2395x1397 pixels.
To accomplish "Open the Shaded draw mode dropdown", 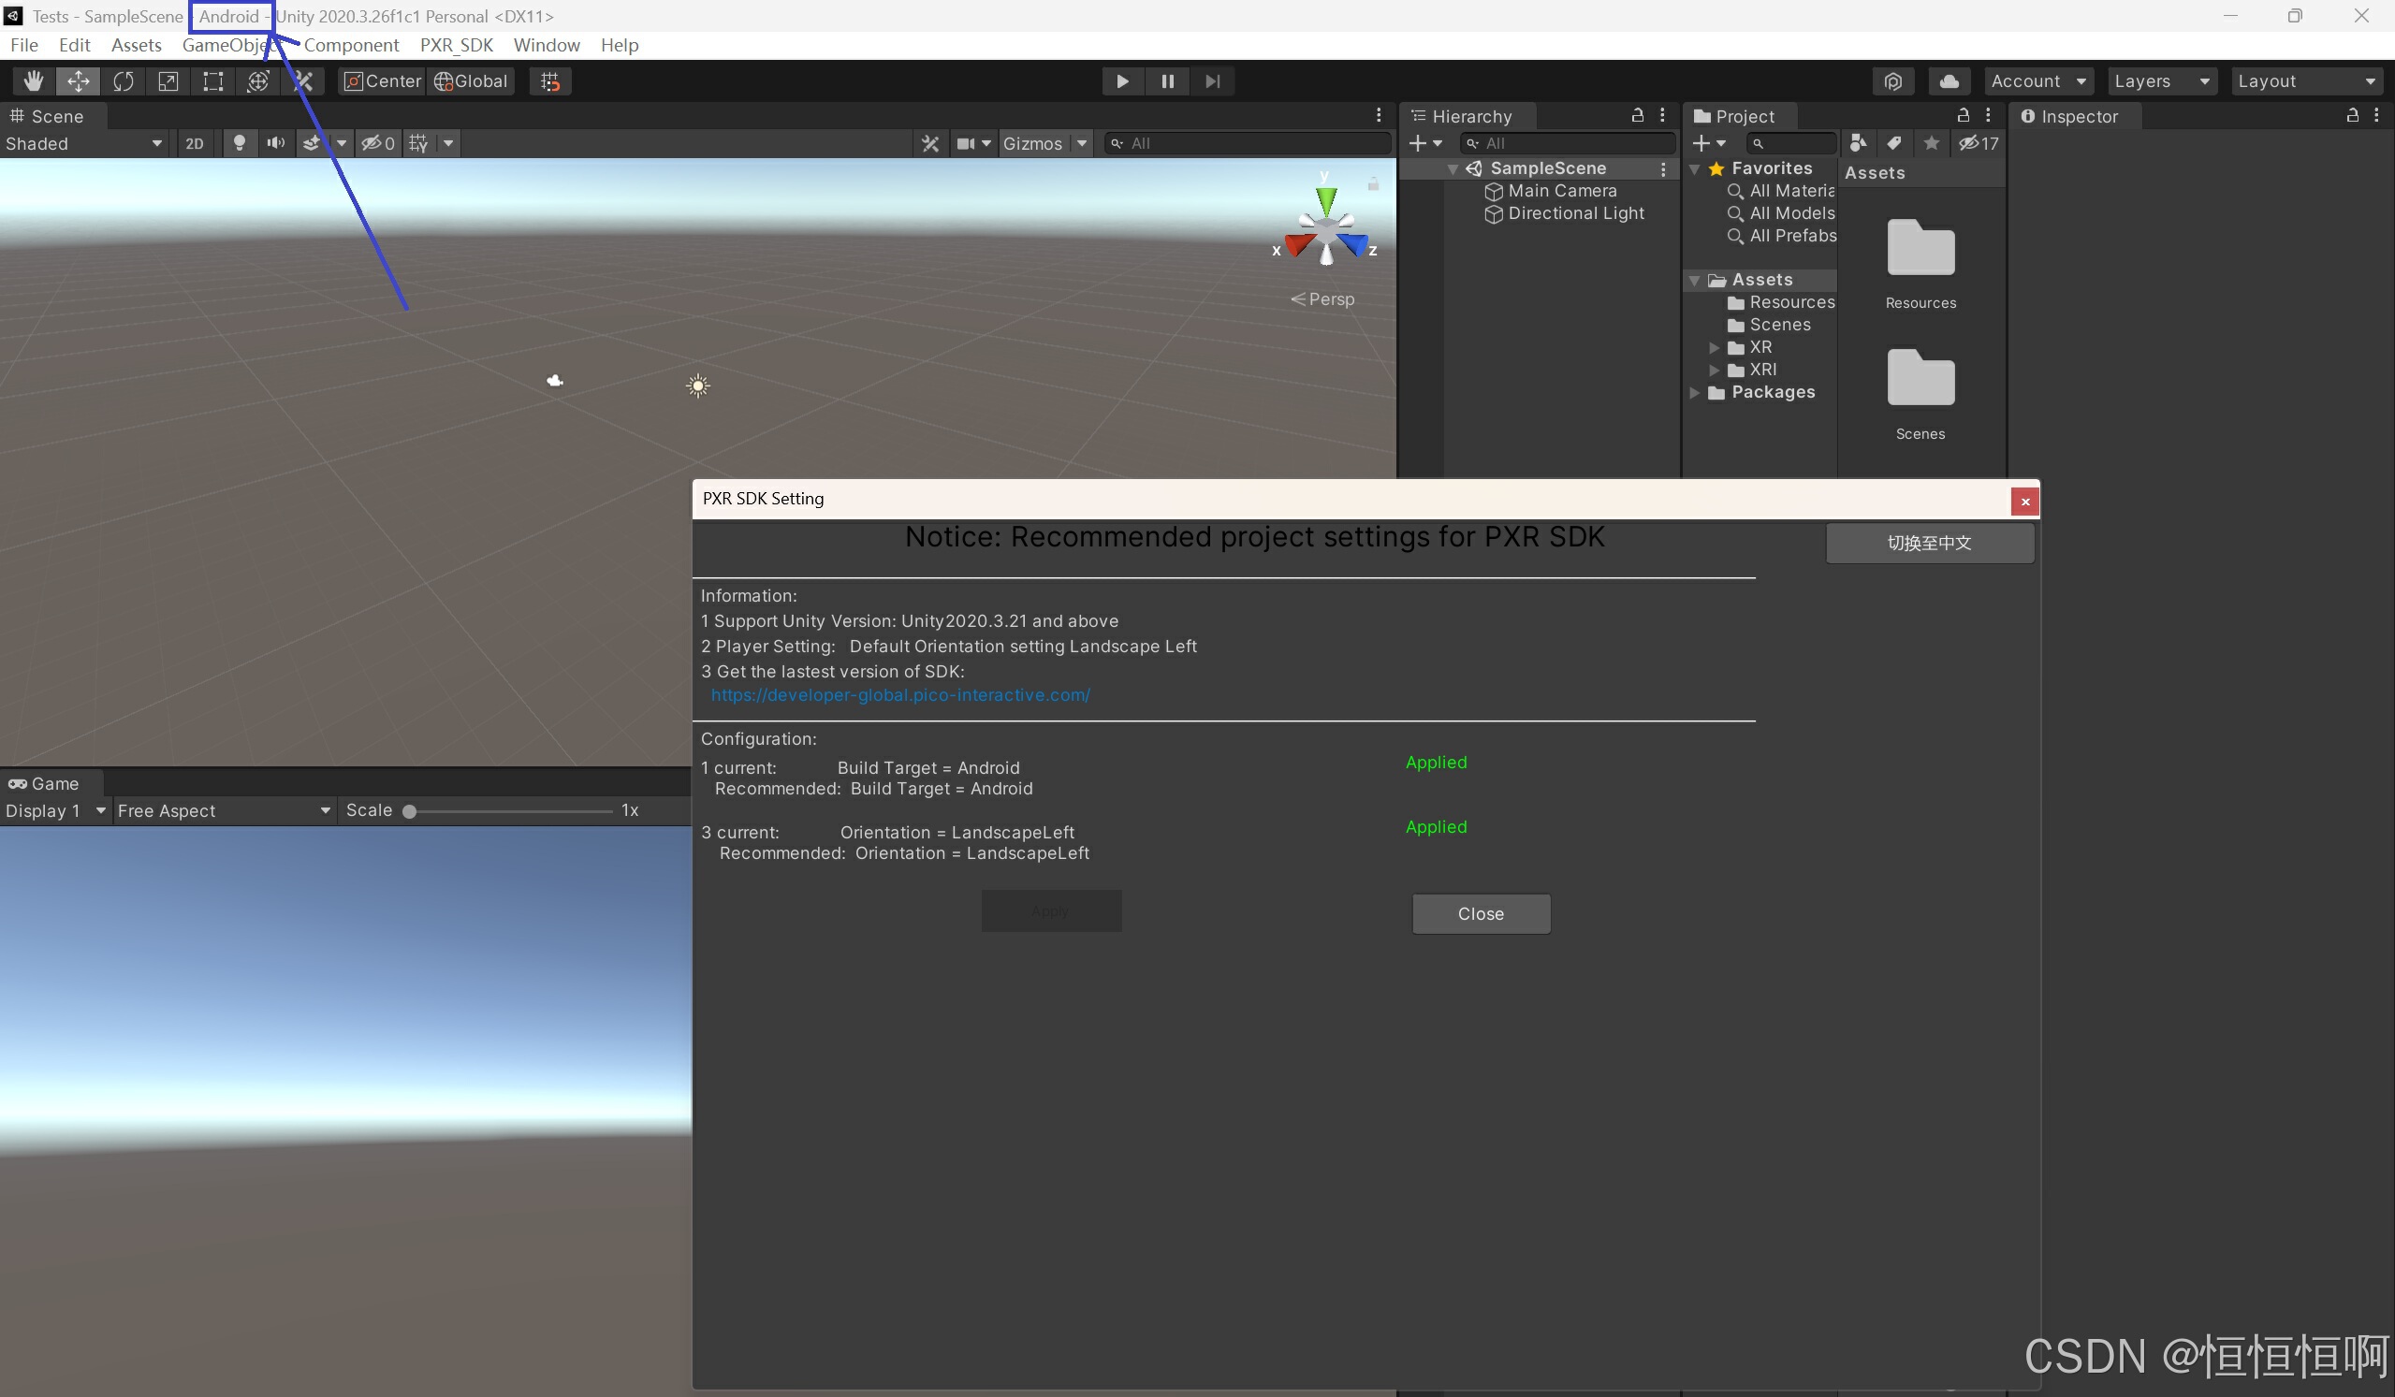I will click(83, 143).
